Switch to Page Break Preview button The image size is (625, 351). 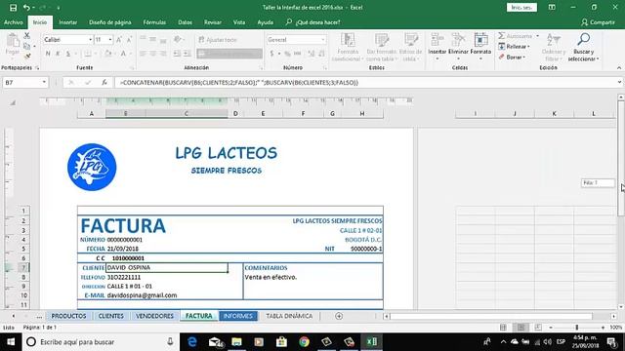point(538,328)
